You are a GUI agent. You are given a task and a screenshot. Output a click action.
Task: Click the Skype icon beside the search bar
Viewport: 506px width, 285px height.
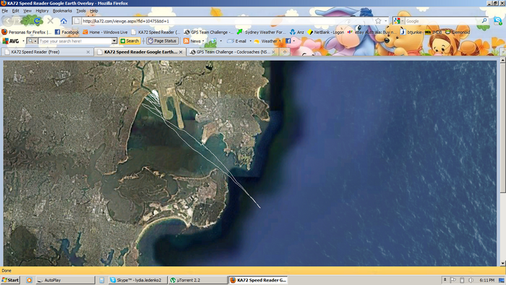[497, 21]
